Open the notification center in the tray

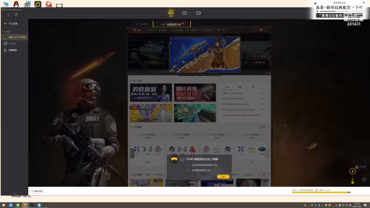click(x=365, y=205)
